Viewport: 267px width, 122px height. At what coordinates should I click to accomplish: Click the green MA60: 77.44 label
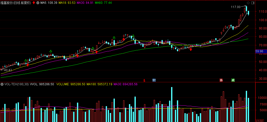coord(103,3)
